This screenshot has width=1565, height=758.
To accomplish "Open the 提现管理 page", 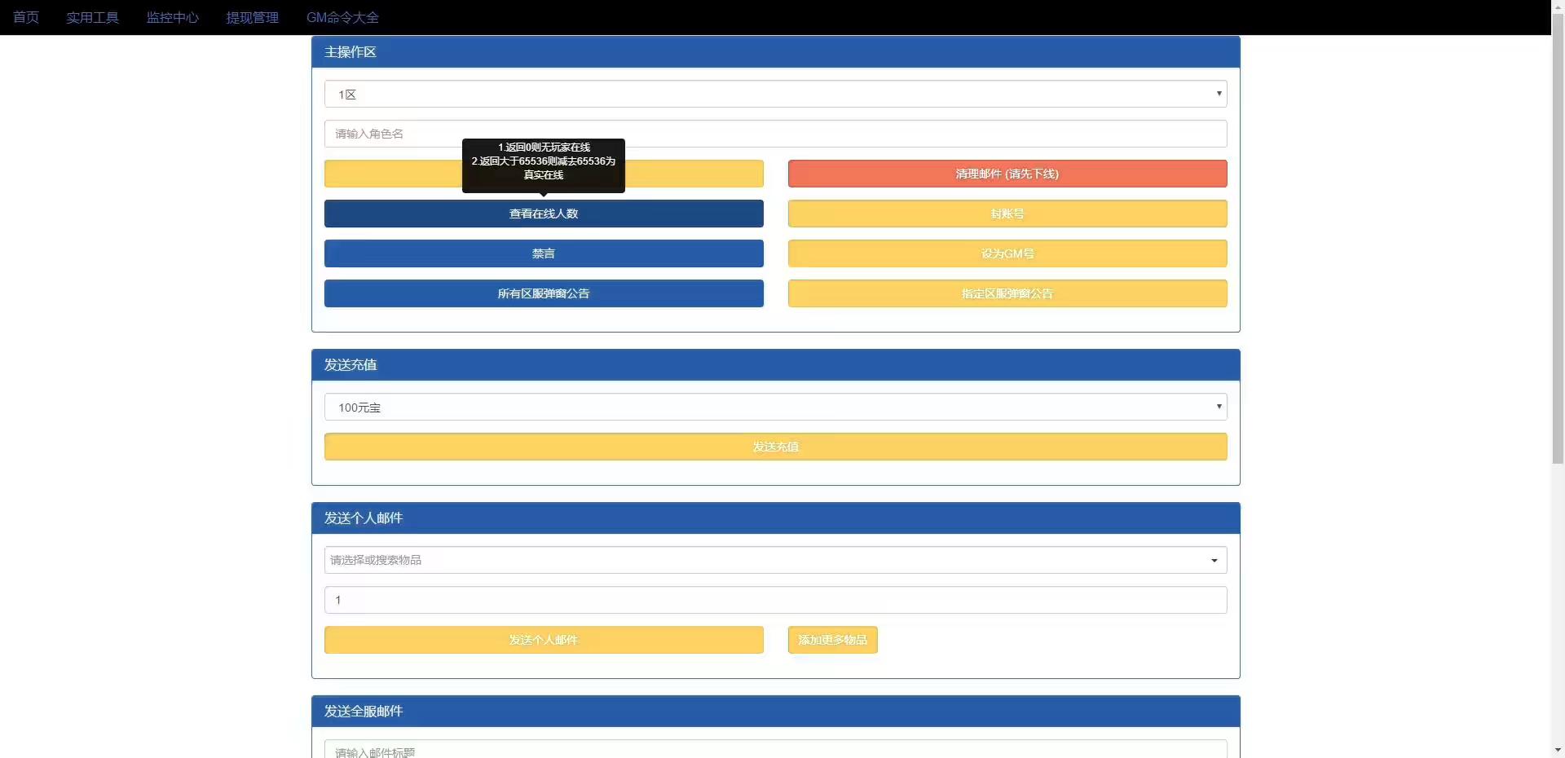I will click(x=252, y=17).
